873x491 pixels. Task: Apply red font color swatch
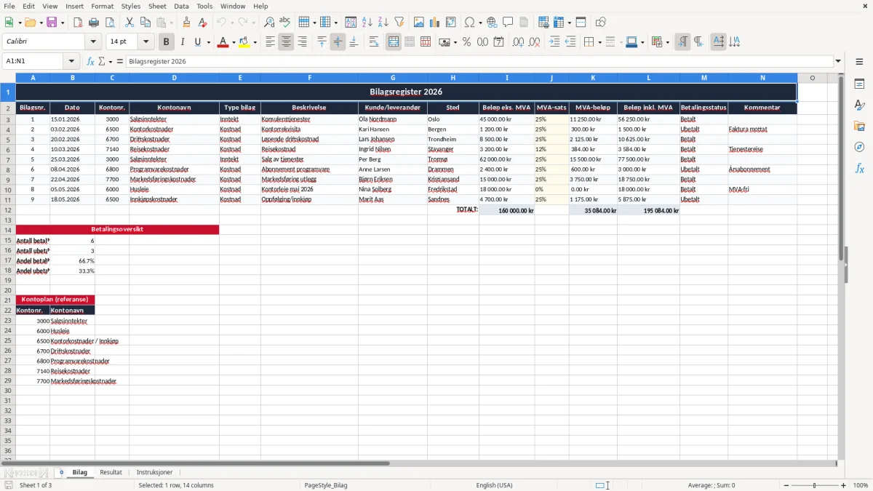click(x=223, y=42)
